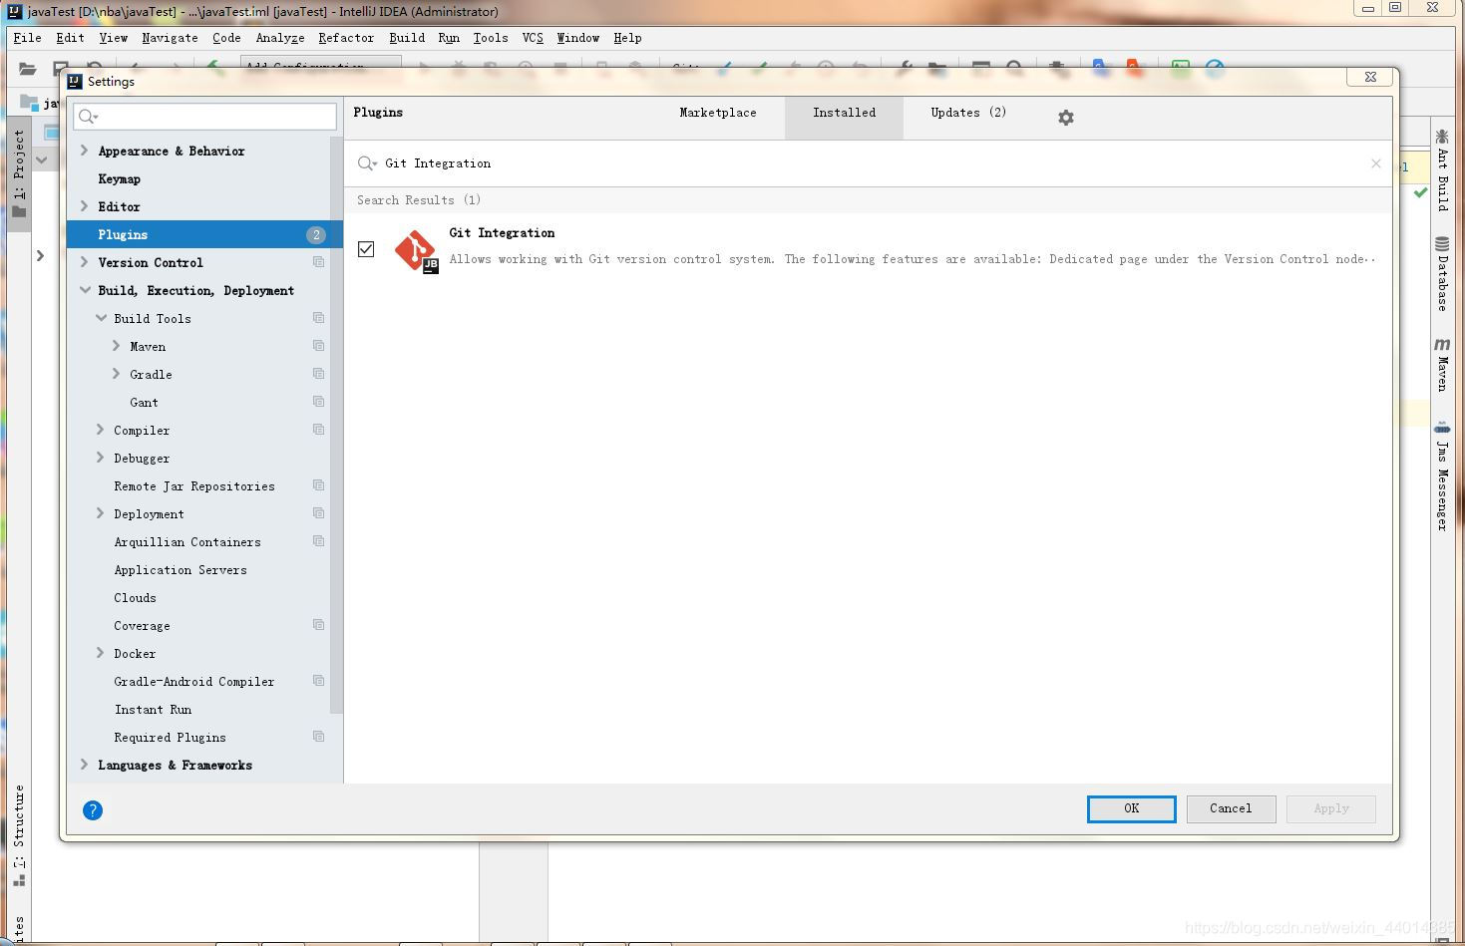Open the Refactor menu

click(346, 38)
